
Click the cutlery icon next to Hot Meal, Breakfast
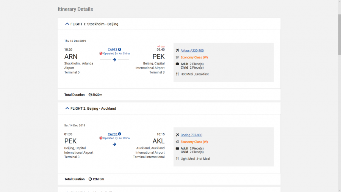click(x=177, y=74)
